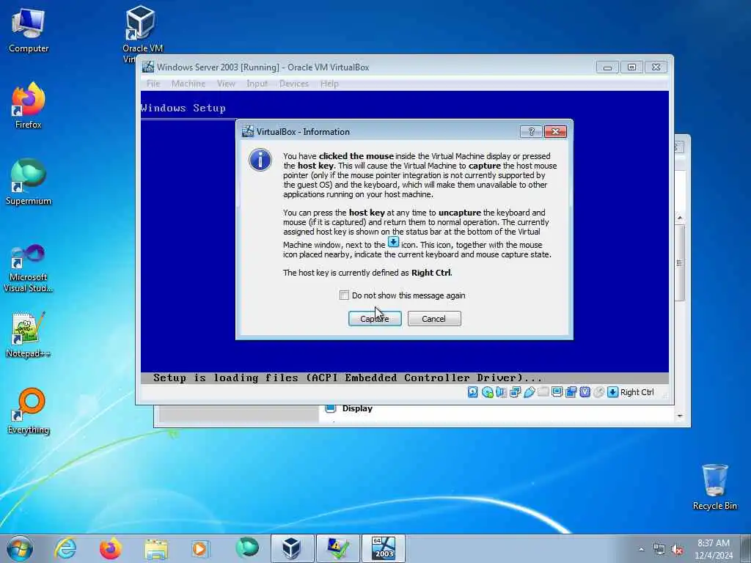The image size is (751, 563).
Task: Select the Notepad++ desktop shortcut
Action: click(x=29, y=335)
